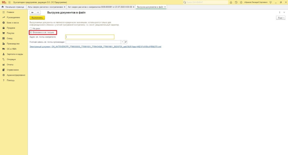Focus the Адрес эл. почты контрагента field
This screenshot has height=155, width=288.
pyautogui.click(x=90, y=37)
